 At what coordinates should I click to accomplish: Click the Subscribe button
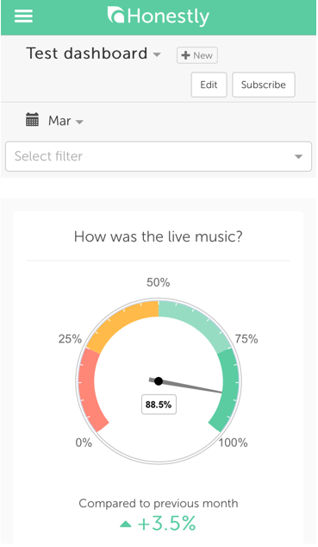(264, 85)
